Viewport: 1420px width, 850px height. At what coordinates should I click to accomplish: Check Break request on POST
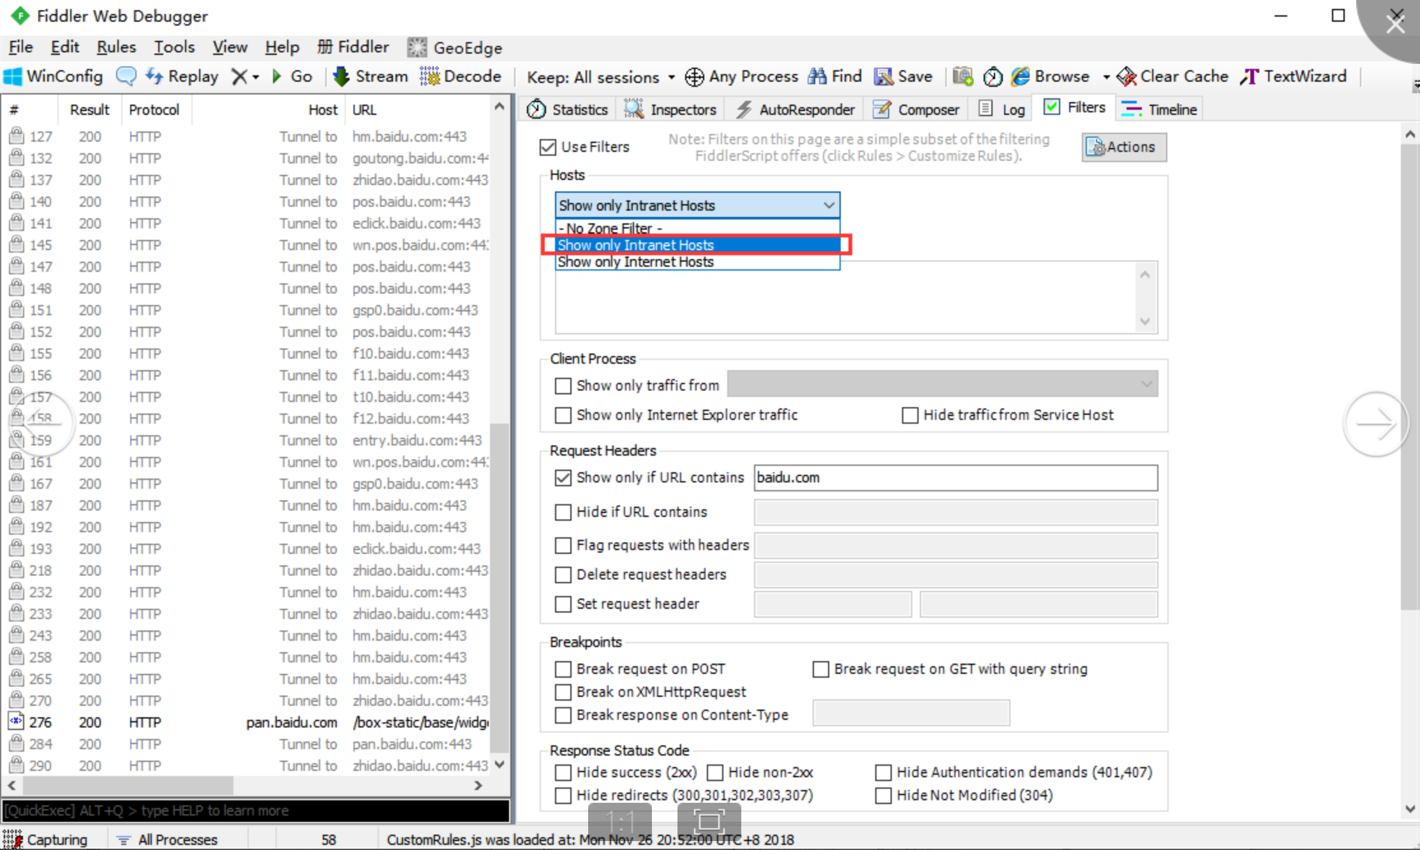pyautogui.click(x=563, y=669)
